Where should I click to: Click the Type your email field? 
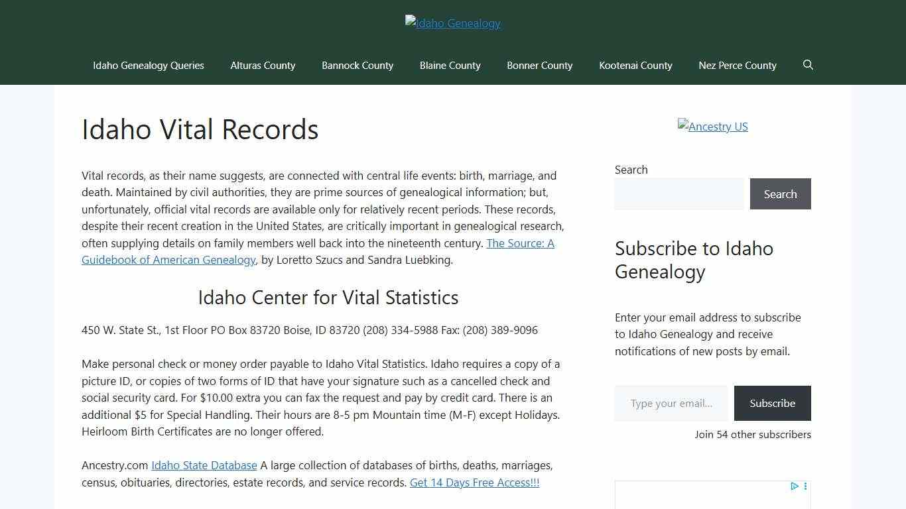[671, 403]
